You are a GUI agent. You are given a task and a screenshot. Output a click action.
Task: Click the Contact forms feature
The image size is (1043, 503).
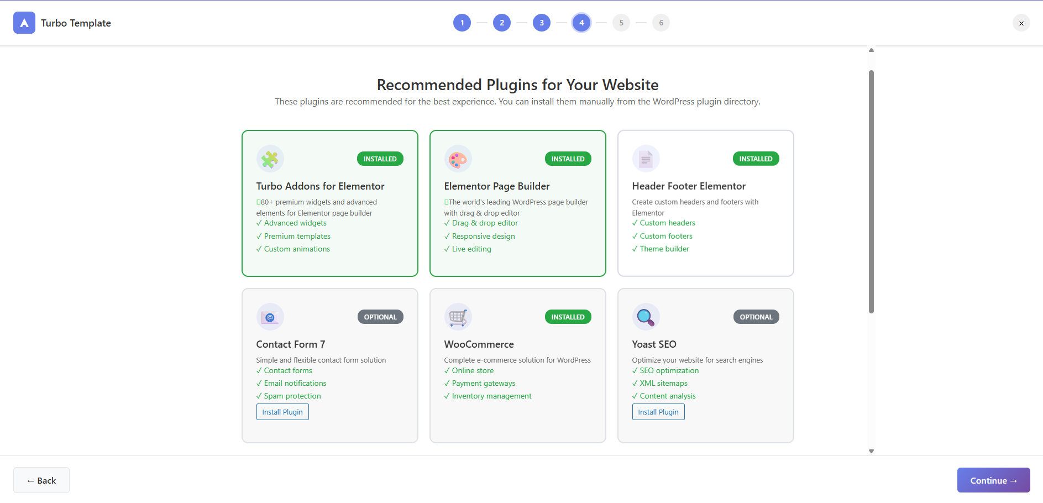284,370
